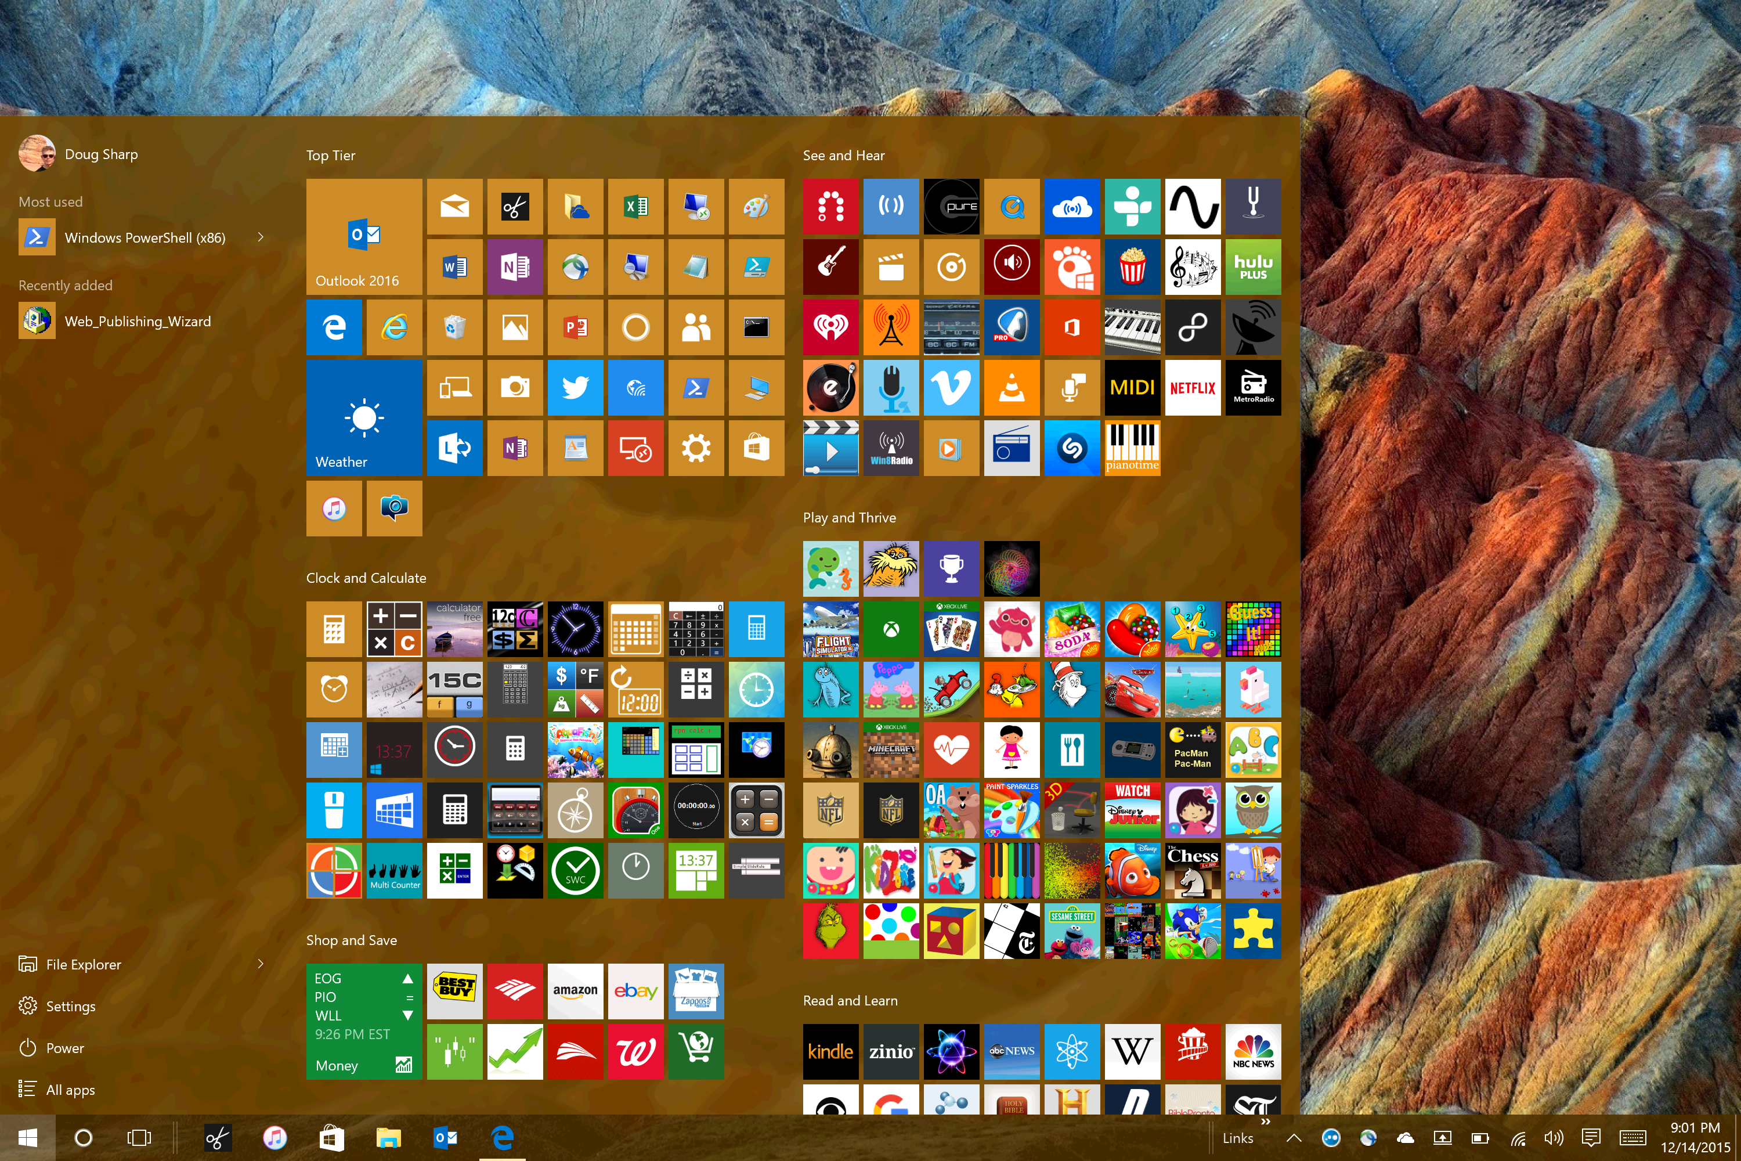Open Task View on the taskbar
Screen dimensions: 1741x1161
(x=139, y=1138)
